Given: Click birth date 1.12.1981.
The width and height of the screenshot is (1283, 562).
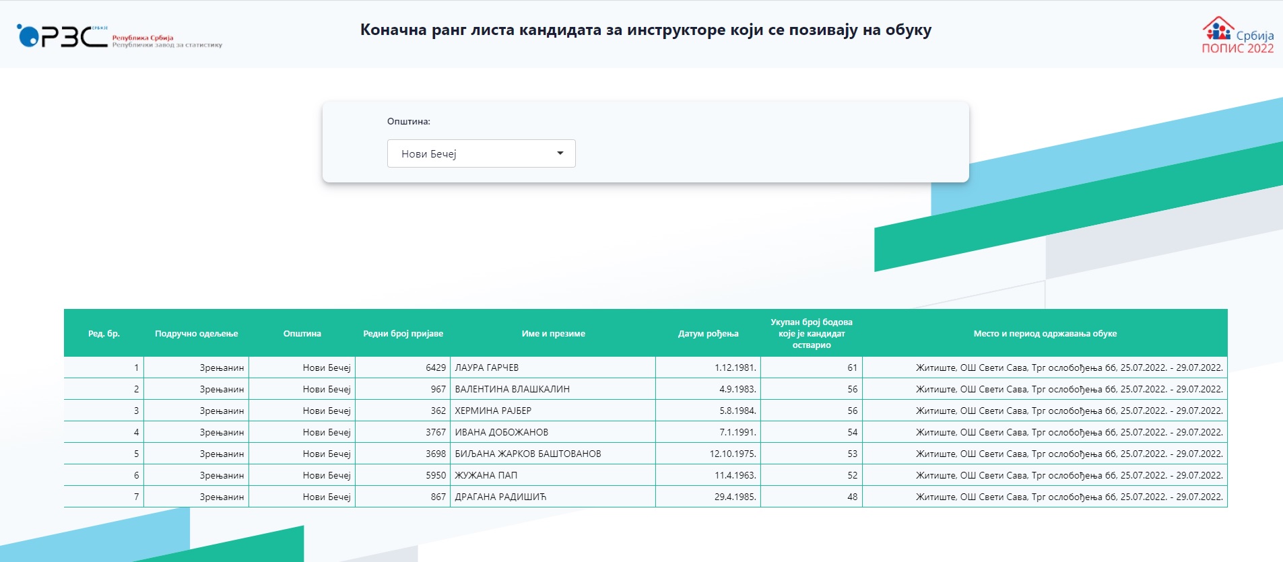Looking at the screenshot, I should (x=735, y=367).
